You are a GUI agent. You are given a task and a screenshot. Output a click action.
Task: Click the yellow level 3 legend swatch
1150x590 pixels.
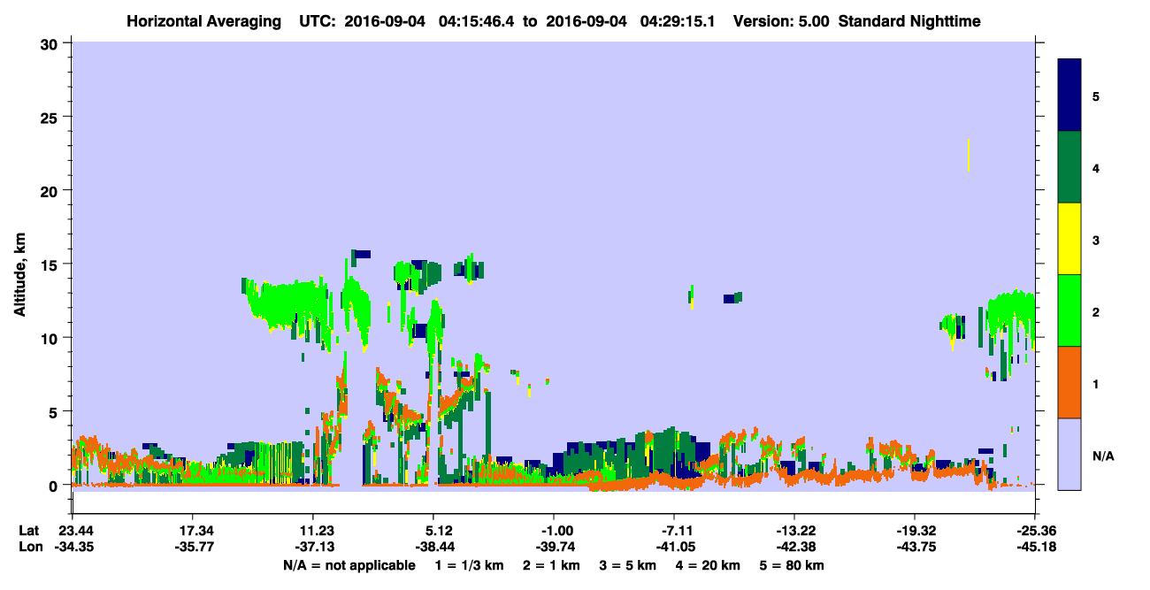click(1069, 239)
